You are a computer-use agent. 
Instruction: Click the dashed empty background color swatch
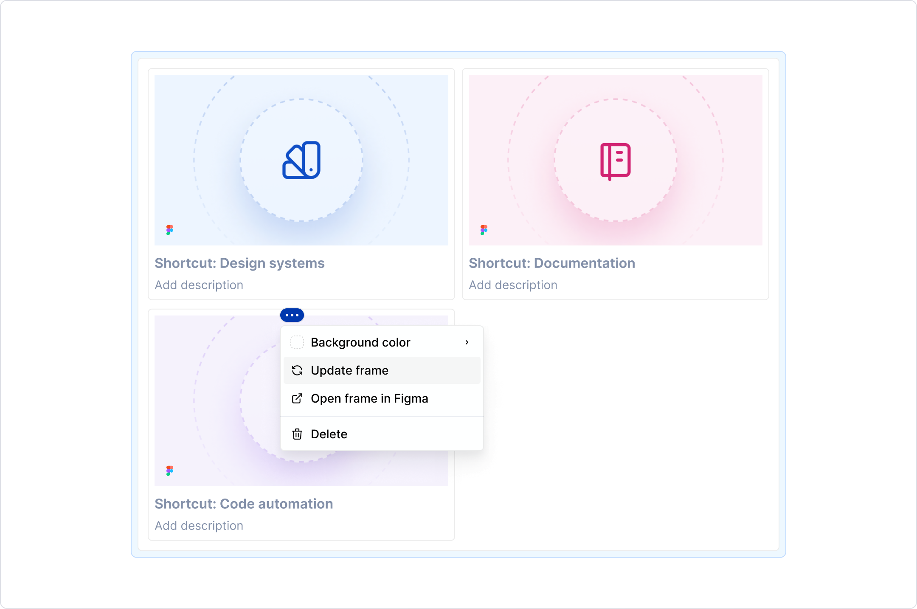pos(297,342)
